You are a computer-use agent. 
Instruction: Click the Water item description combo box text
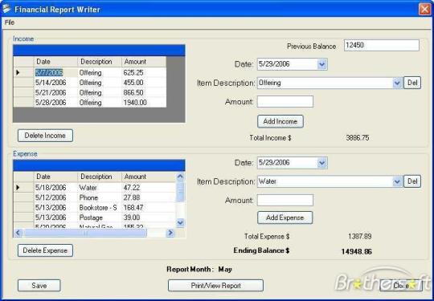(268, 181)
